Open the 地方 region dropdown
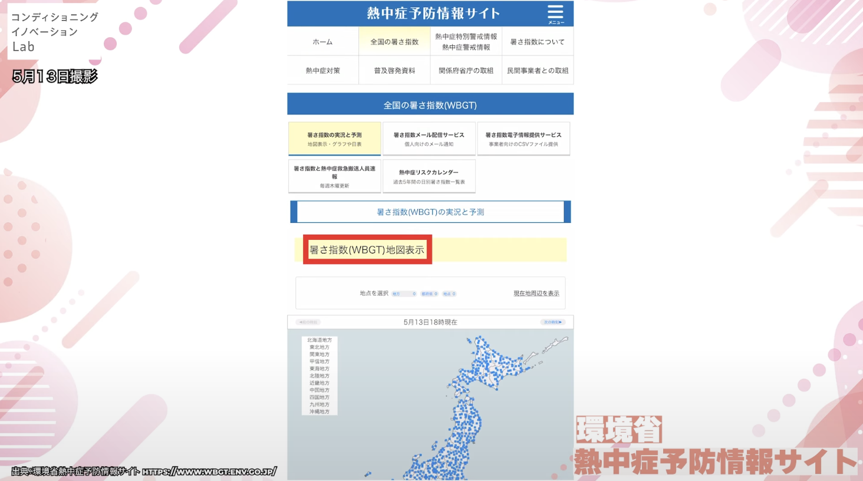 [404, 294]
